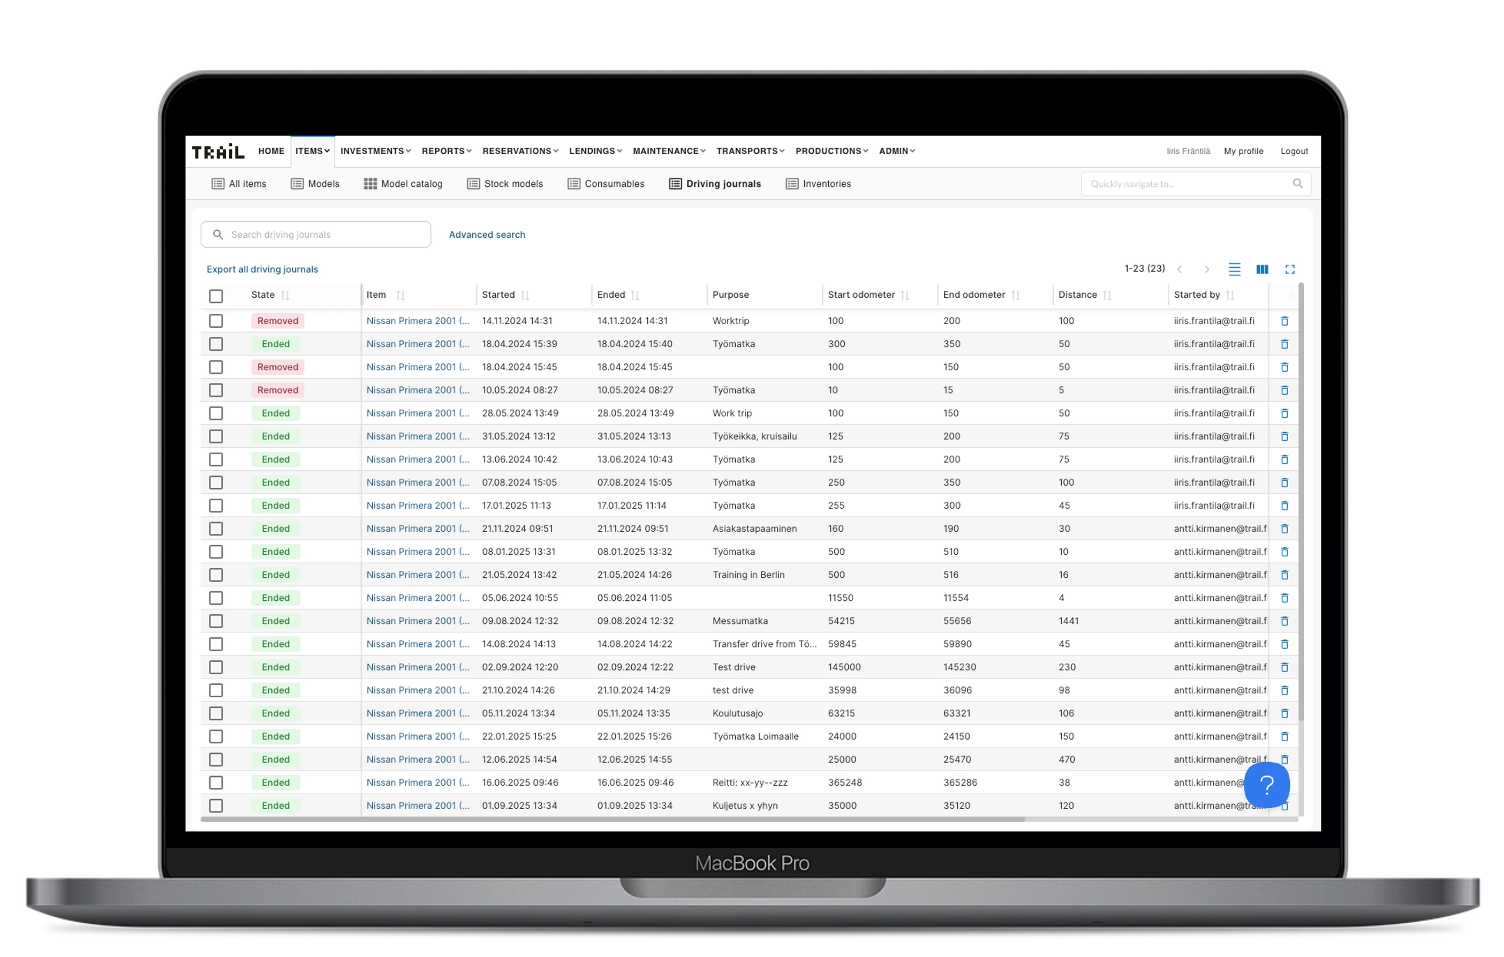Sort by Started column arrows
The image size is (1504, 957).
click(x=525, y=296)
